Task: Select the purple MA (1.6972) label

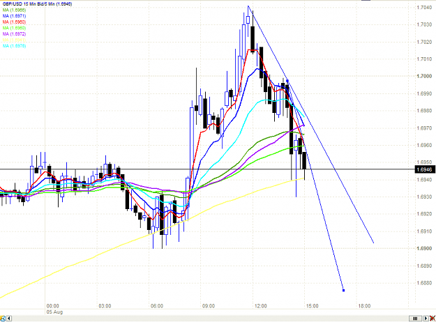Action: click(14, 34)
